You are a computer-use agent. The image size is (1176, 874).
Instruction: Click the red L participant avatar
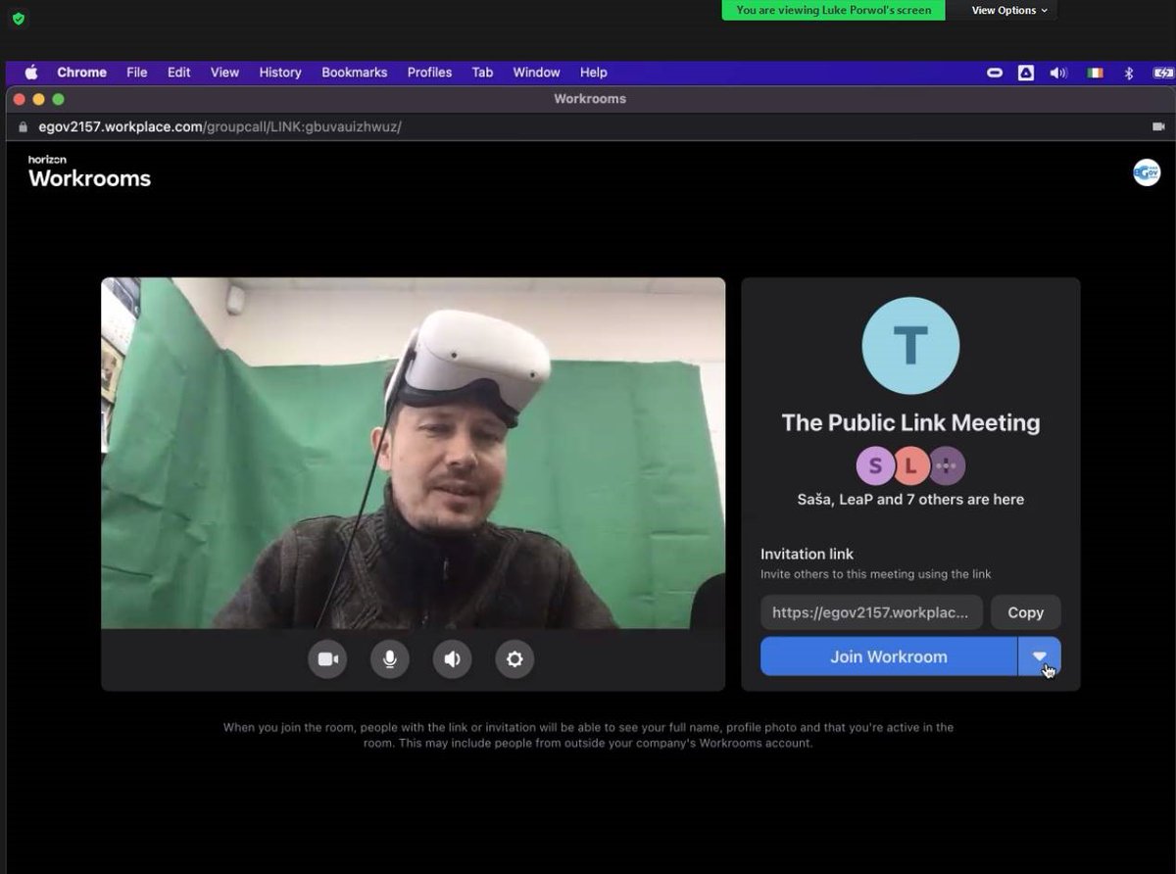pos(910,466)
